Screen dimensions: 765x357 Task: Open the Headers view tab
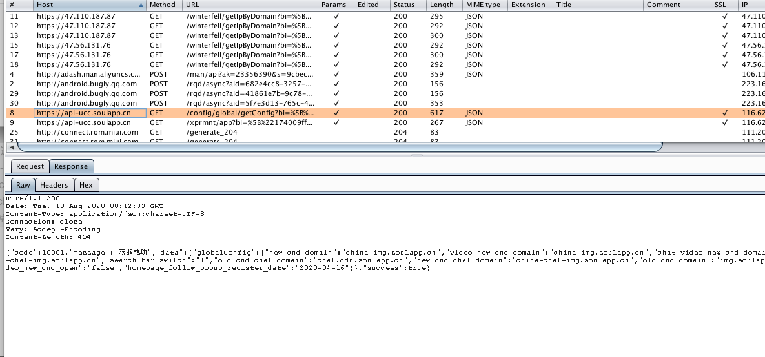click(x=54, y=185)
